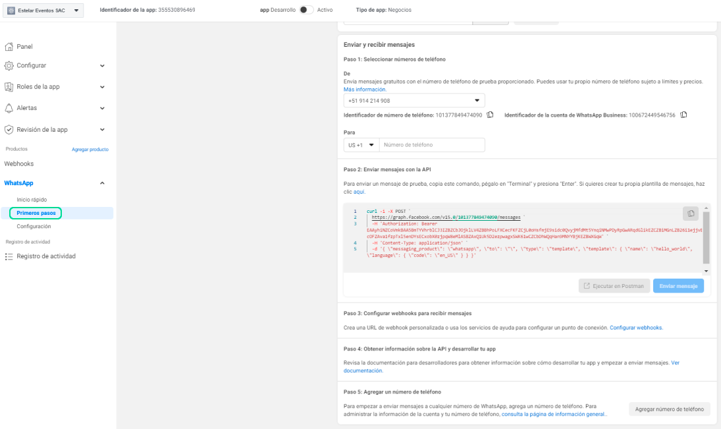Open the Configurar webhooks link
The width and height of the screenshot is (721, 429).
tap(636, 328)
